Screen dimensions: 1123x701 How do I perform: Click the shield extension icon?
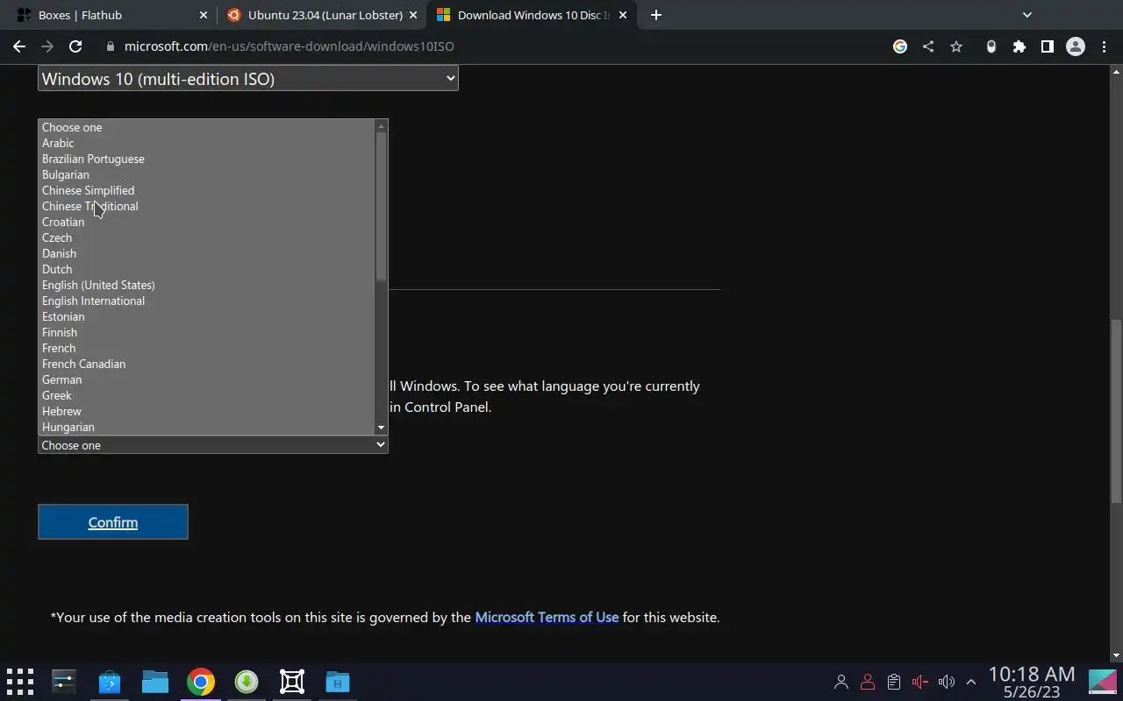[991, 46]
